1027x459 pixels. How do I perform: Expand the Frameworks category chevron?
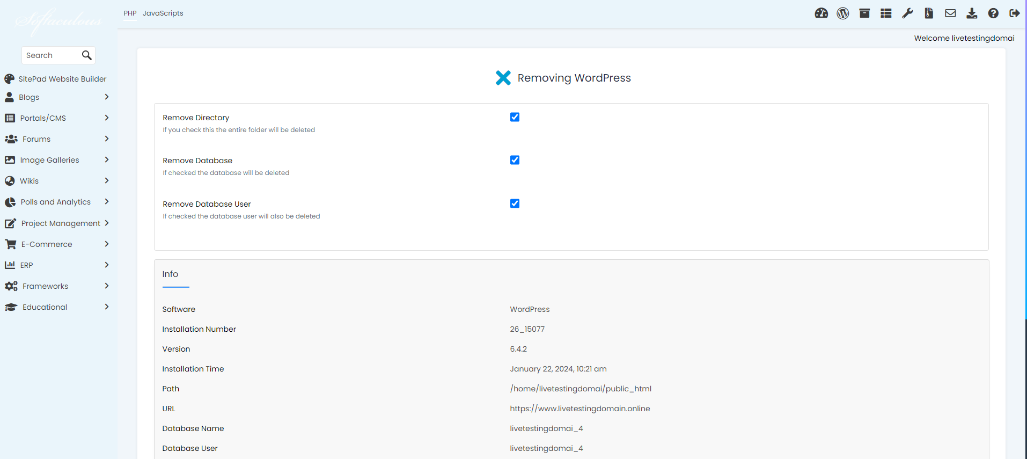tap(106, 286)
